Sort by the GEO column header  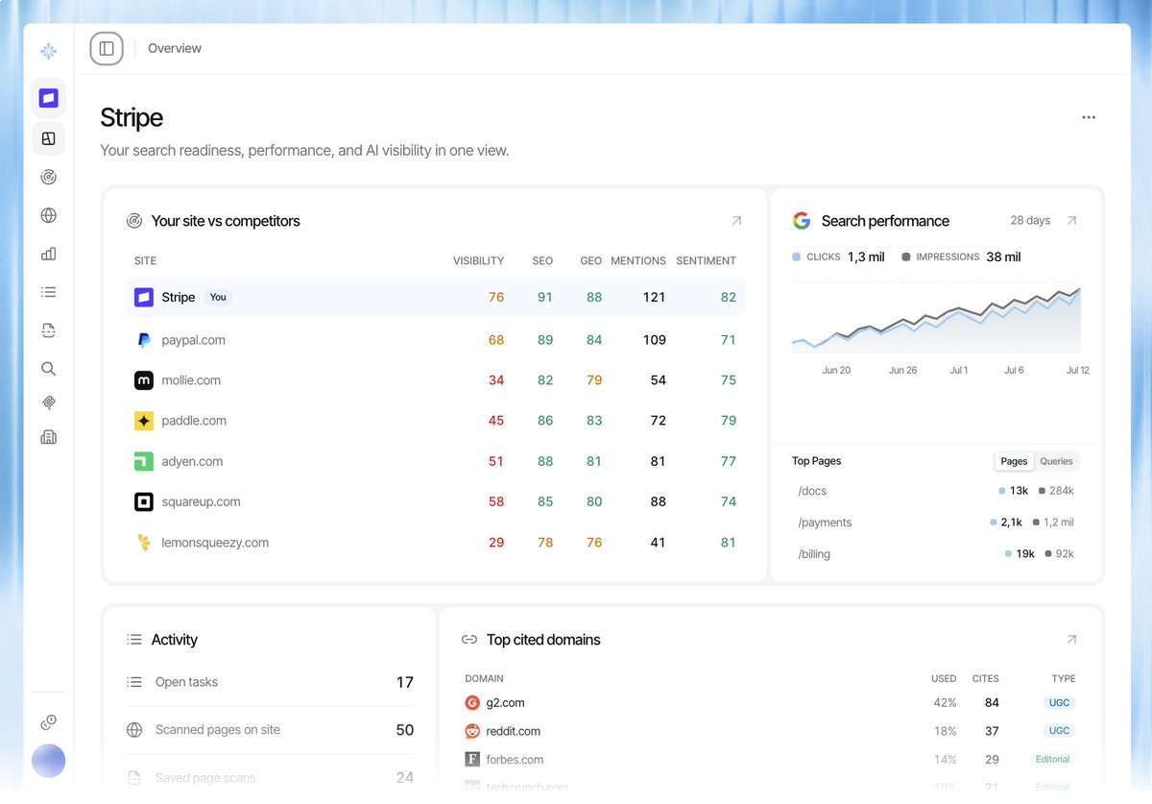coord(591,260)
